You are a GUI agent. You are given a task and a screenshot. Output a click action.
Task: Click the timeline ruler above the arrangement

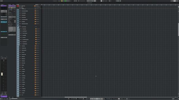tap(110, 5)
